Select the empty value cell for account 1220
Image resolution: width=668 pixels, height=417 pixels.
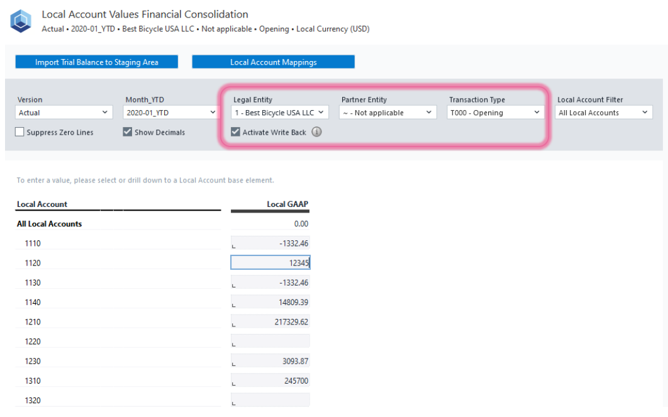[x=270, y=342]
